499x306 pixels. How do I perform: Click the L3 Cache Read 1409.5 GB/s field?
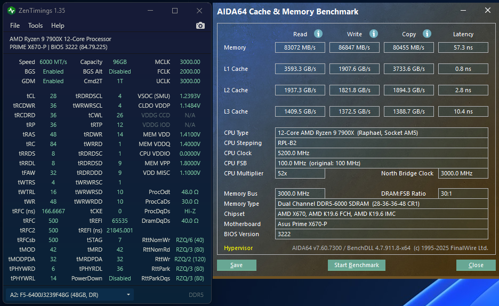coord(300,111)
